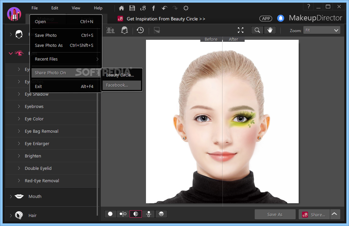The height and width of the screenshot is (226, 349).
Task: Click the crop photo icon
Action: point(157,30)
